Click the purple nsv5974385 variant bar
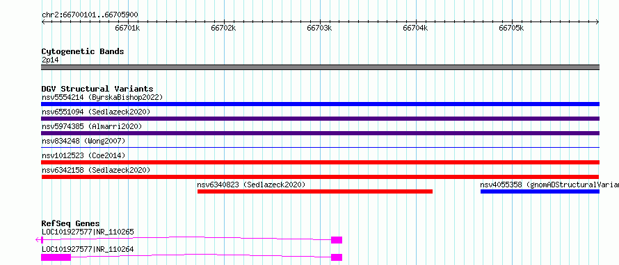 pyautogui.click(x=320, y=133)
